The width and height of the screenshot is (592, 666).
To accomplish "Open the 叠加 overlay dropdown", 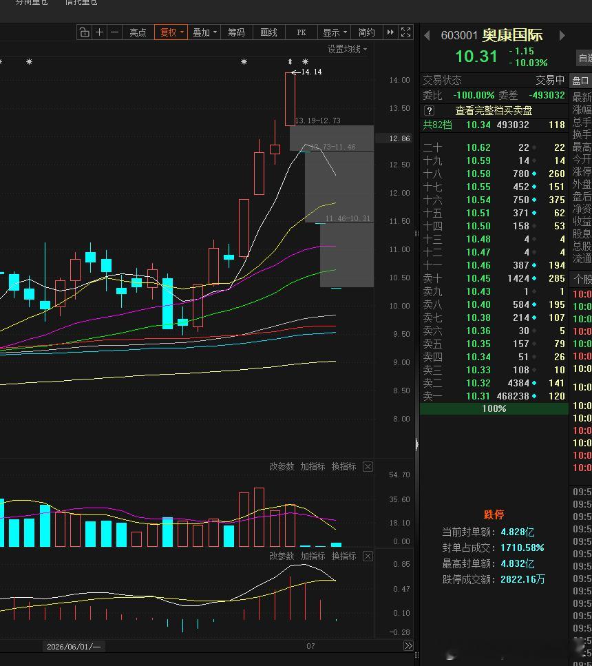I will [204, 32].
